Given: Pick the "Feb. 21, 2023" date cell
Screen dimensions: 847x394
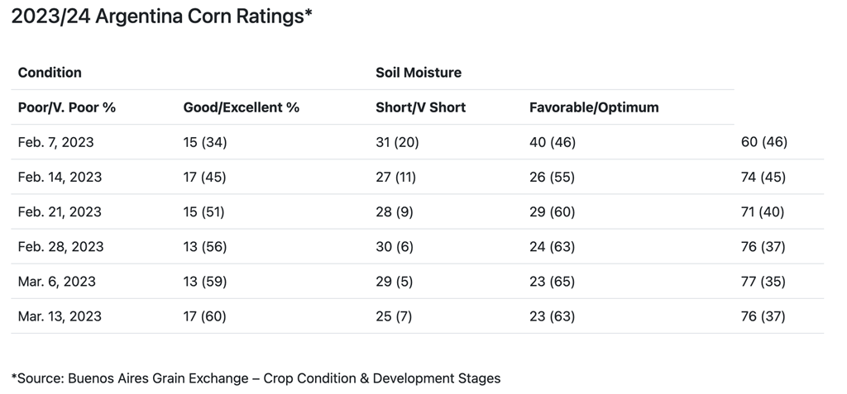Looking at the screenshot, I should [60, 211].
